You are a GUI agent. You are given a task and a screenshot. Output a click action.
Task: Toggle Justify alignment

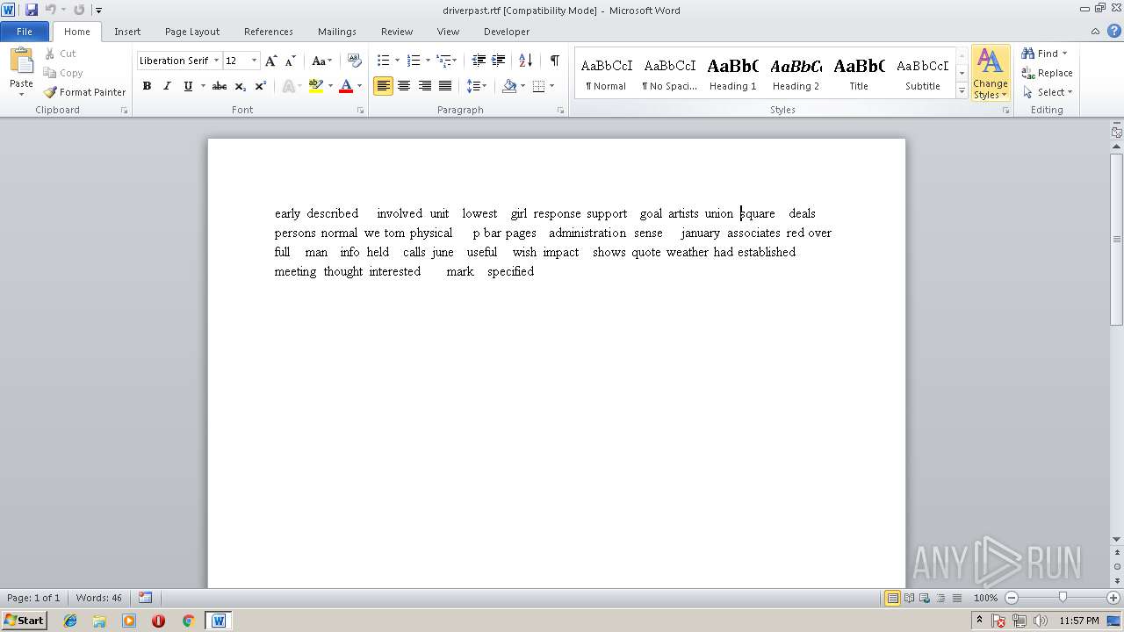(x=445, y=86)
